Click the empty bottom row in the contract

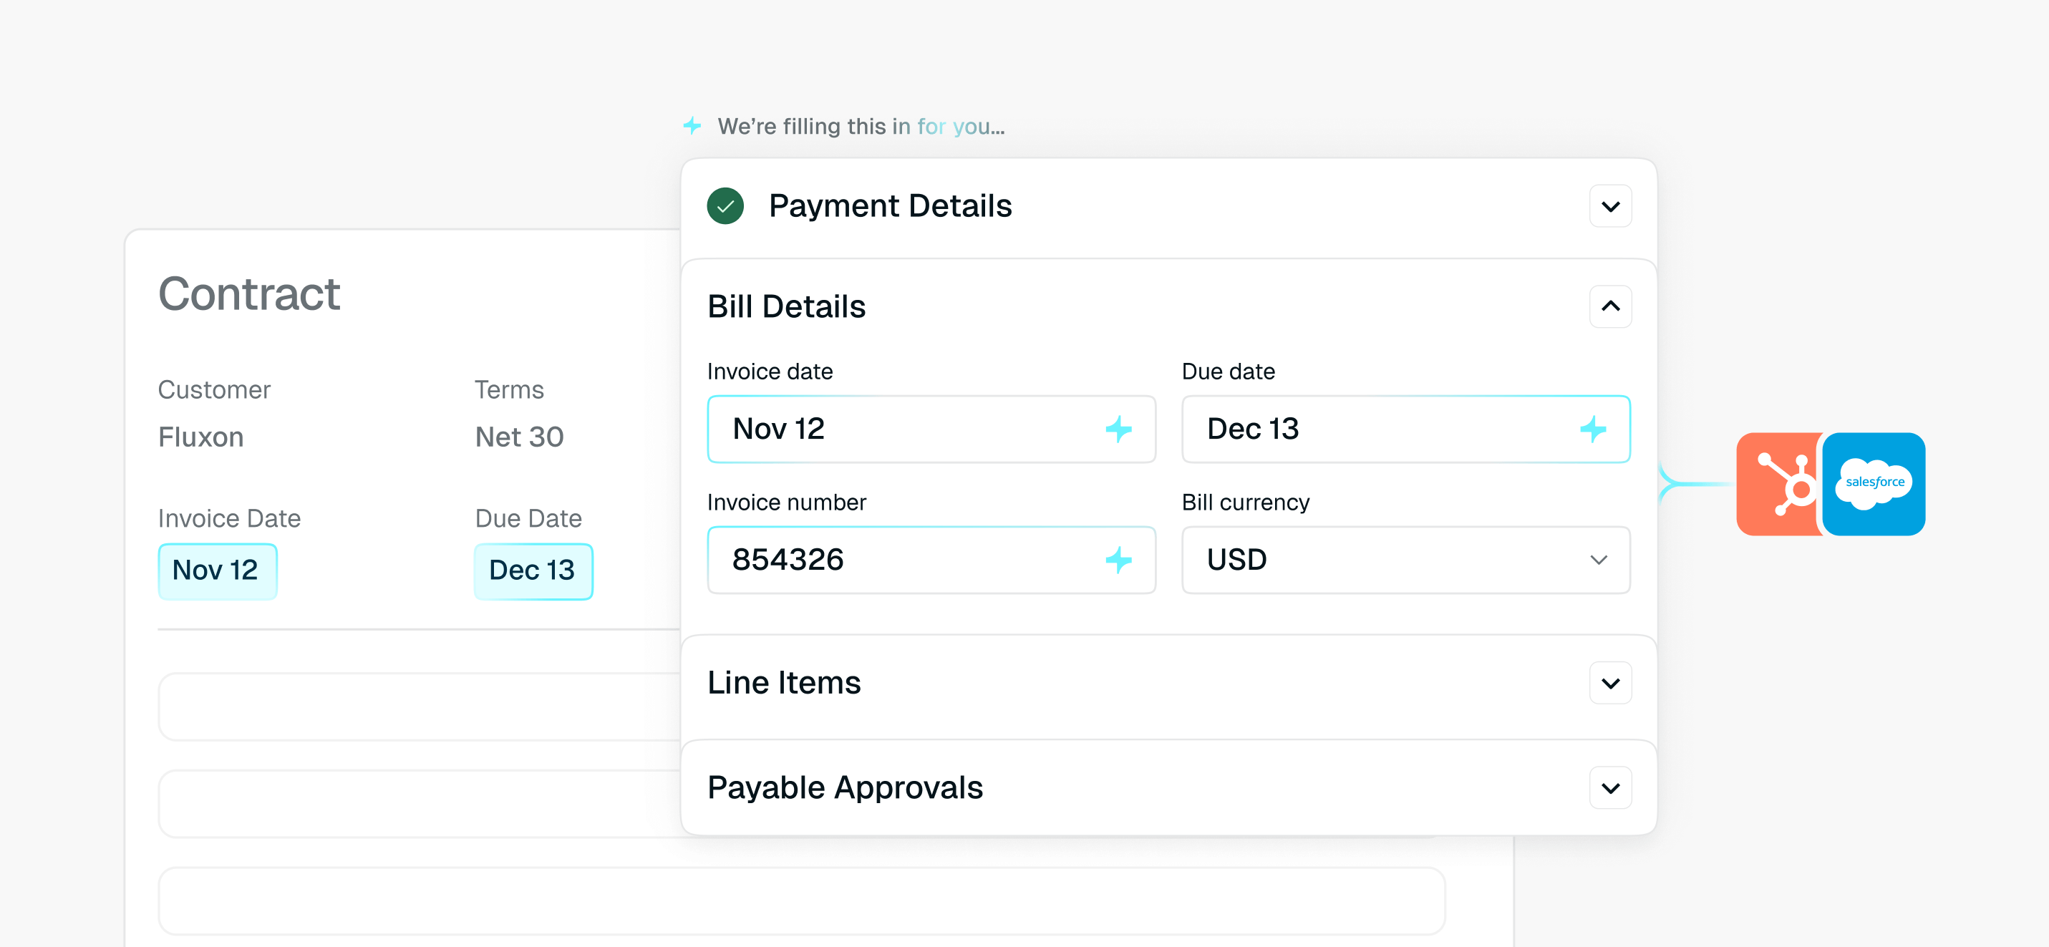(x=802, y=901)
